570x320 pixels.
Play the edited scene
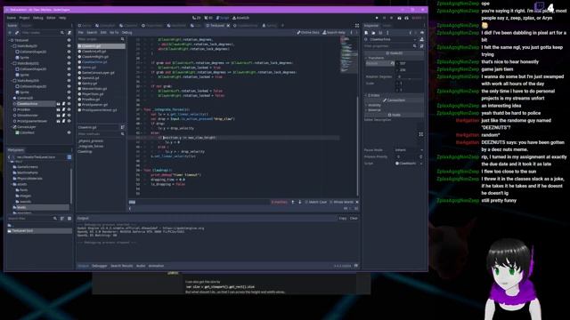click(x=399, y=18)
